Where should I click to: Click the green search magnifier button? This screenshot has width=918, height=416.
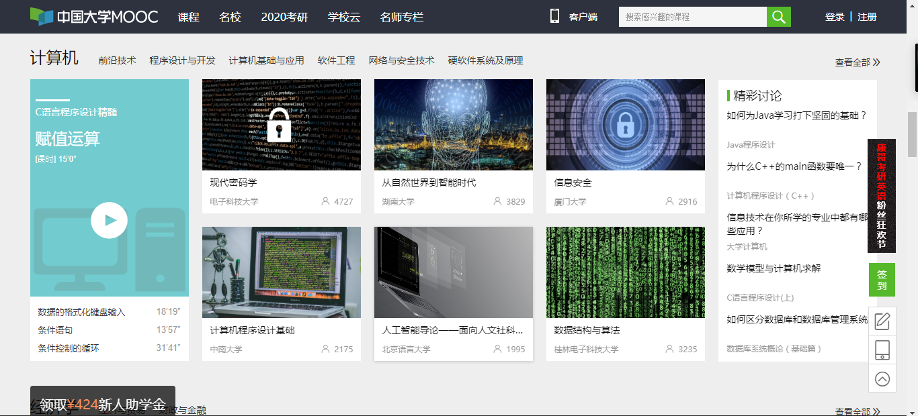pos(779,17)
